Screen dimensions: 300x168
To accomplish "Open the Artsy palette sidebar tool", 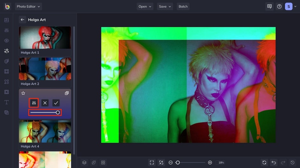I will click(6, 61).
